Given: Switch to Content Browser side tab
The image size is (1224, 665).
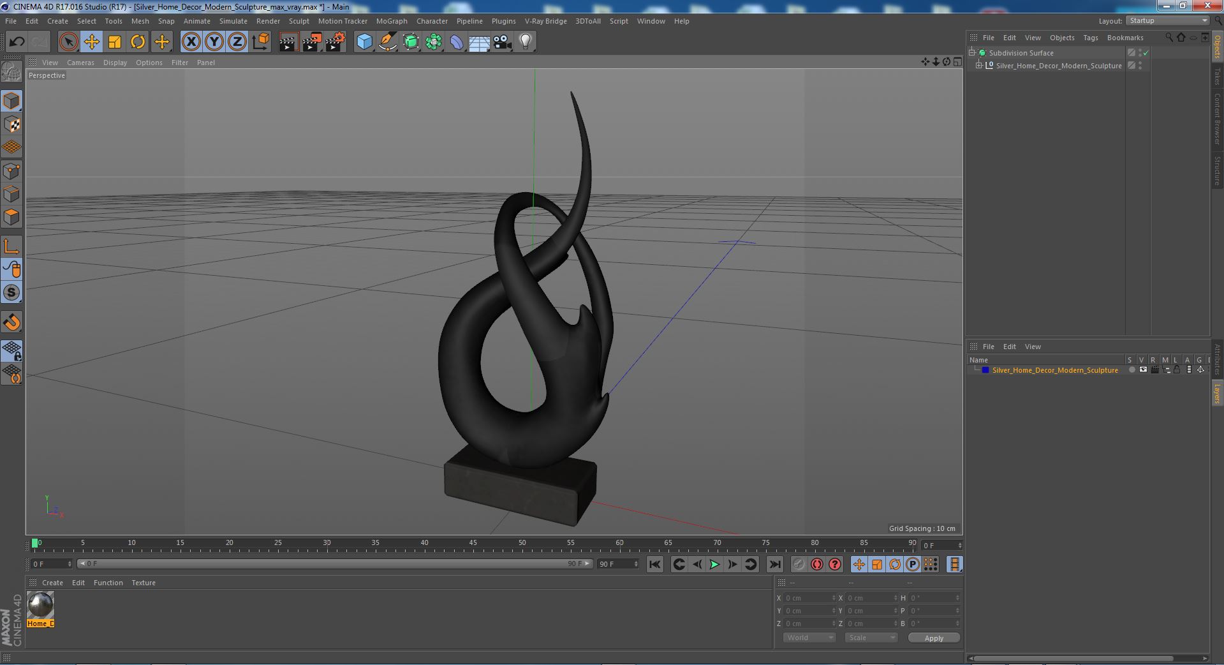Looking at the screenshot, I should click(x=1218, y=119).
